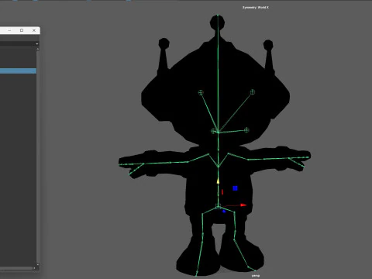Click the Symmetry: World X viewport label
372x279 pixels.
point(256,8)
